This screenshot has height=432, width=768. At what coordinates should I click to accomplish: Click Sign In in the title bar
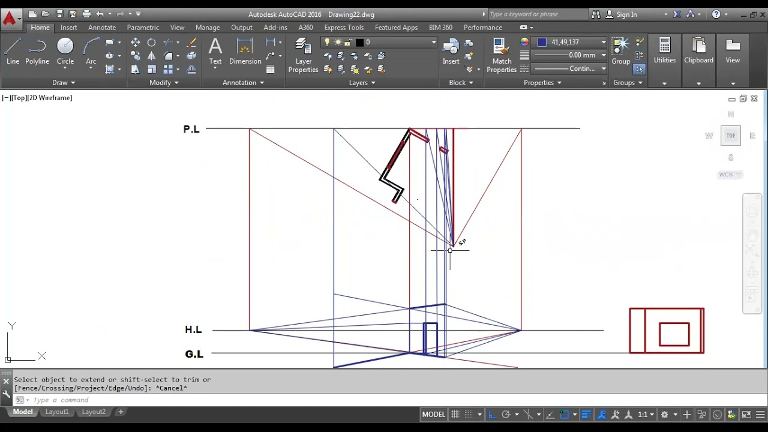tap(626, 14)
